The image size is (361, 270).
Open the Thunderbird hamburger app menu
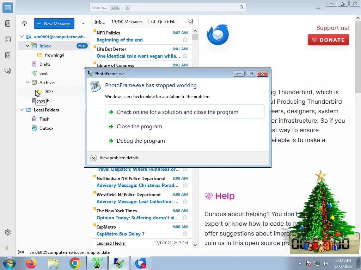coord(318,7)
